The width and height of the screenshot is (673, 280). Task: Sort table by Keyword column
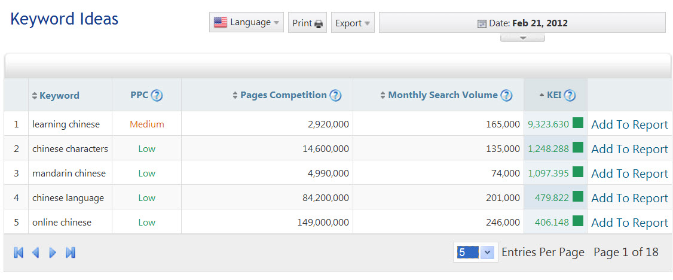(59, 96)
